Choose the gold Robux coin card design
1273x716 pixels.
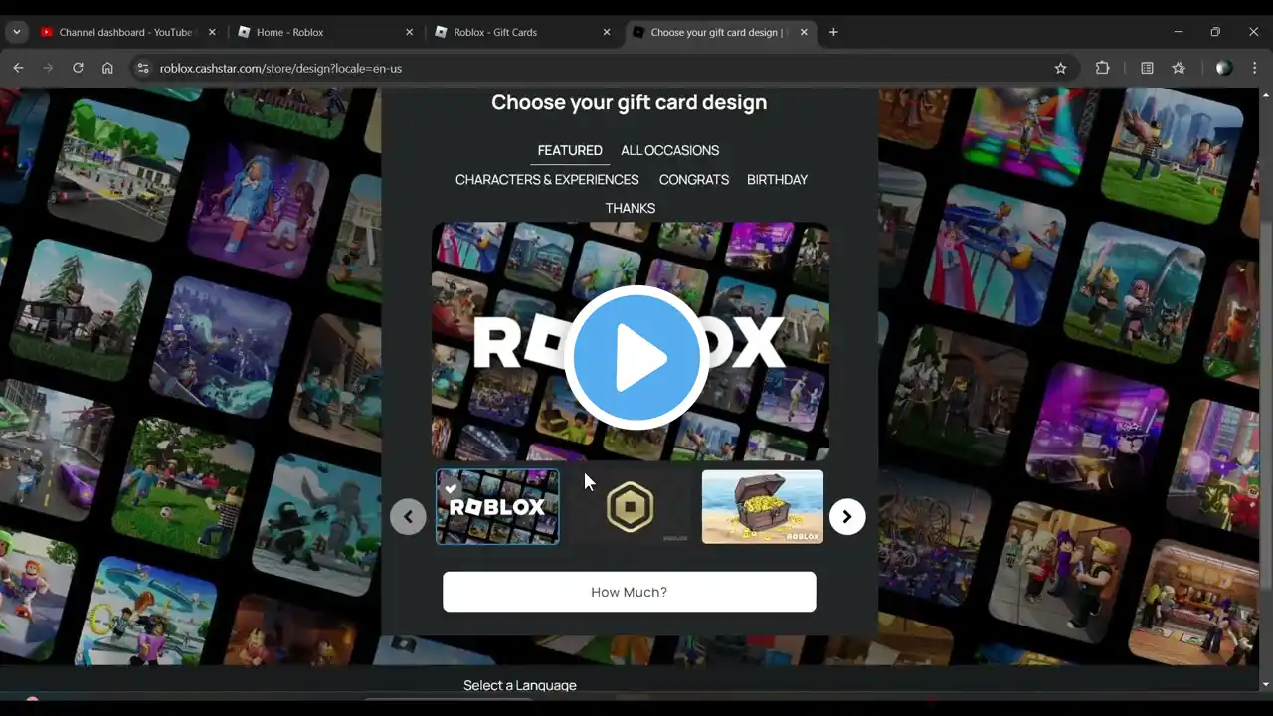tap(630, 506)
